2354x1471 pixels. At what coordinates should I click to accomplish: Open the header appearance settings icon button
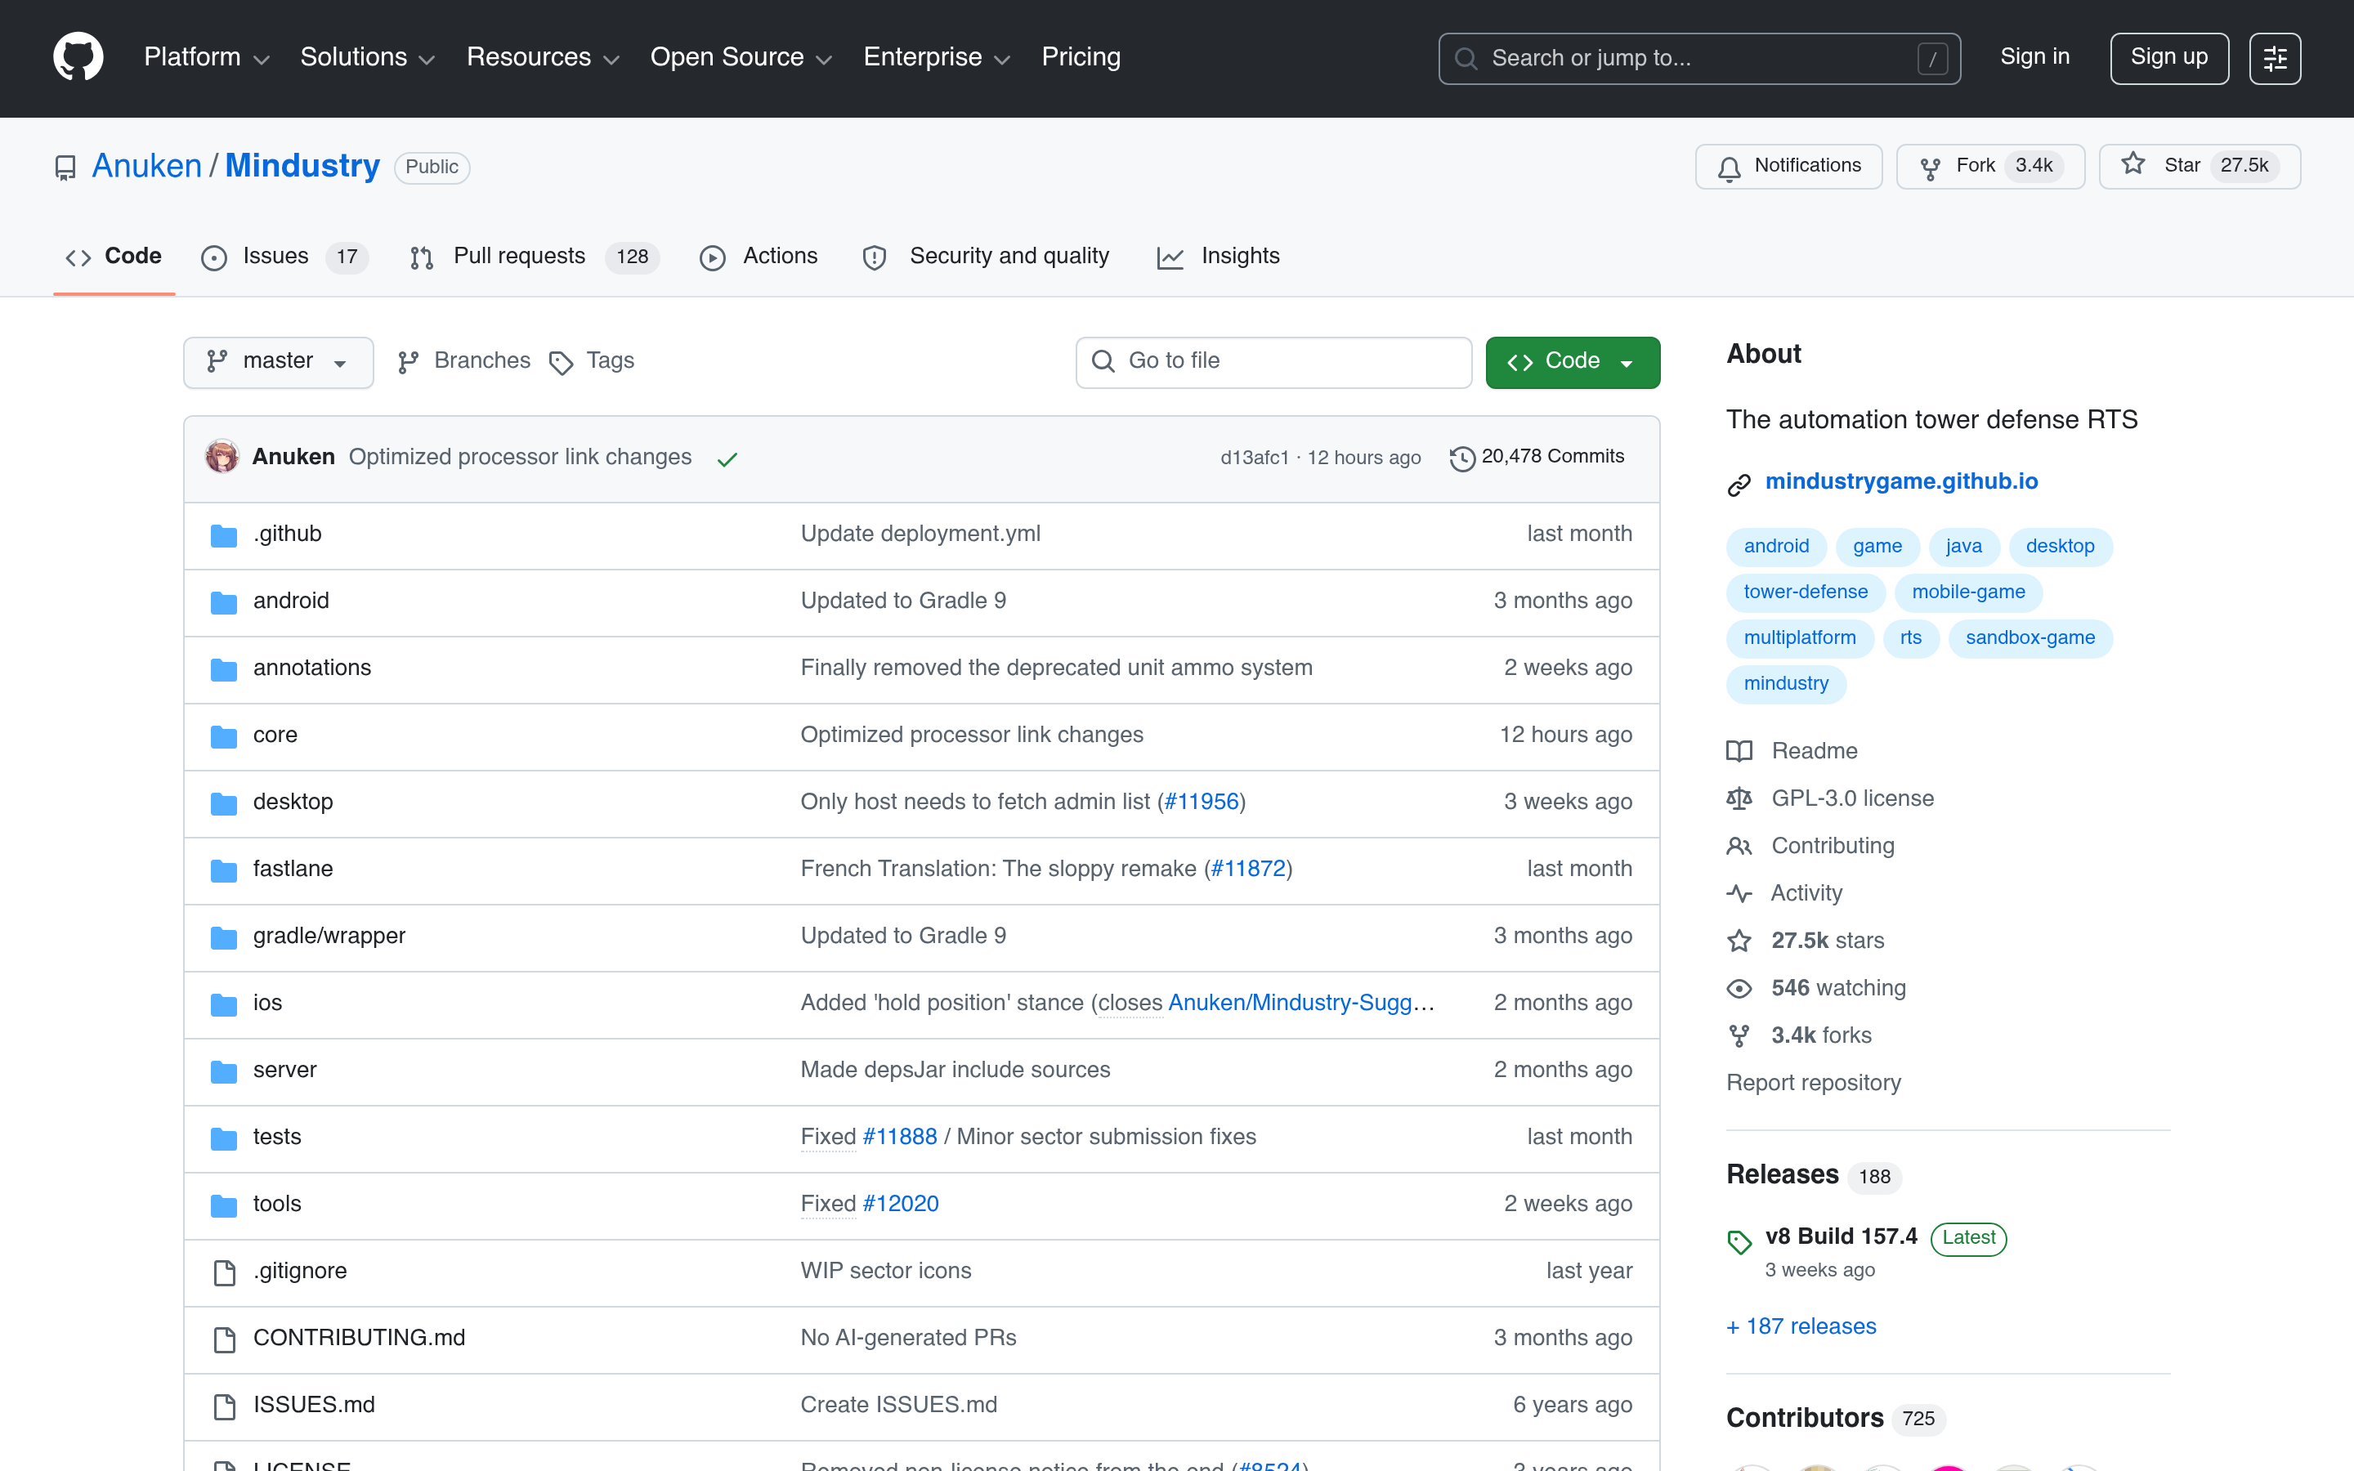coord(2274,58)
